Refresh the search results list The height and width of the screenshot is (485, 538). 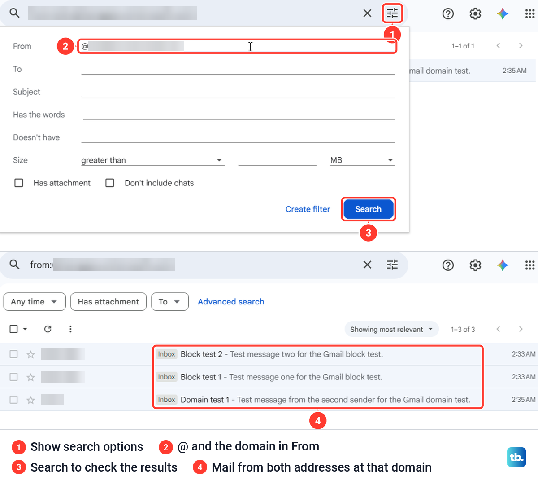click(x=48, y=329)
